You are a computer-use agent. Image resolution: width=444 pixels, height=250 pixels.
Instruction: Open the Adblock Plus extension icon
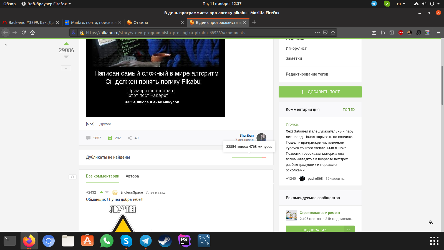click(x=401, y=32)
